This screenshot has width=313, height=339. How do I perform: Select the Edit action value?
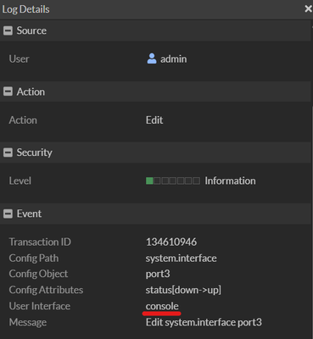154,120
